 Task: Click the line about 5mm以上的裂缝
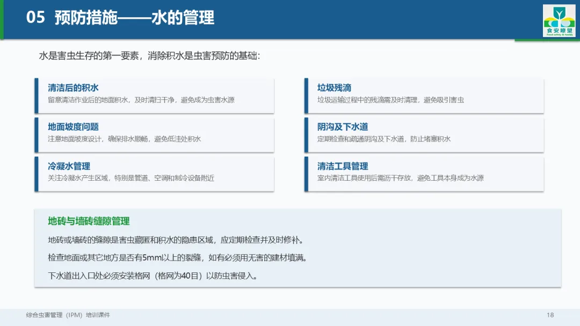coord(179,258)
